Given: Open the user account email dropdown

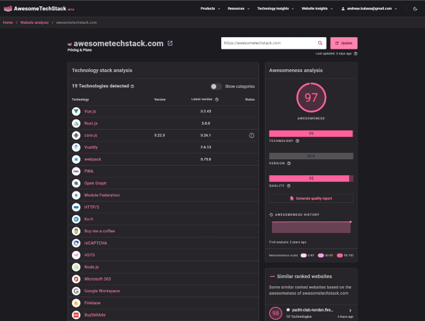Looking at the screenshot, I should 369,8.
